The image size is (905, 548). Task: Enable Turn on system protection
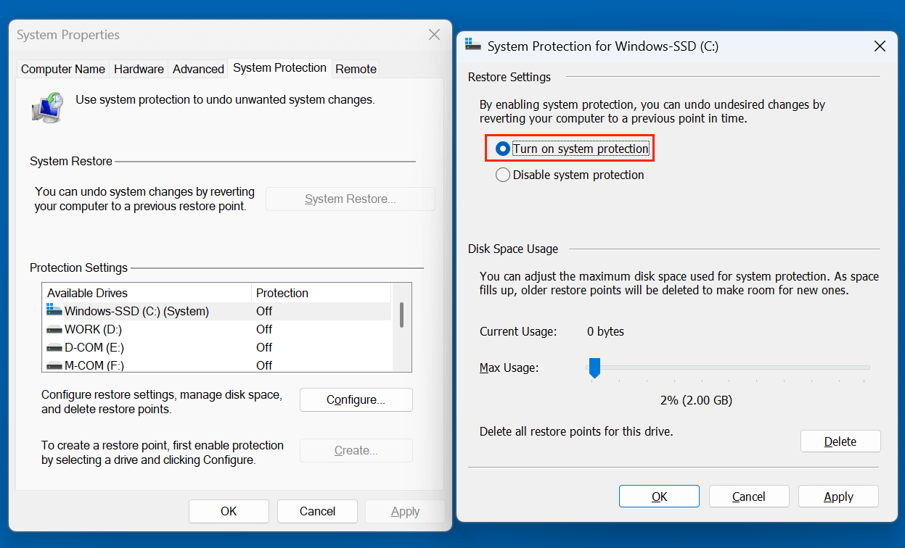pyautogui.click(x=502, y=148)
